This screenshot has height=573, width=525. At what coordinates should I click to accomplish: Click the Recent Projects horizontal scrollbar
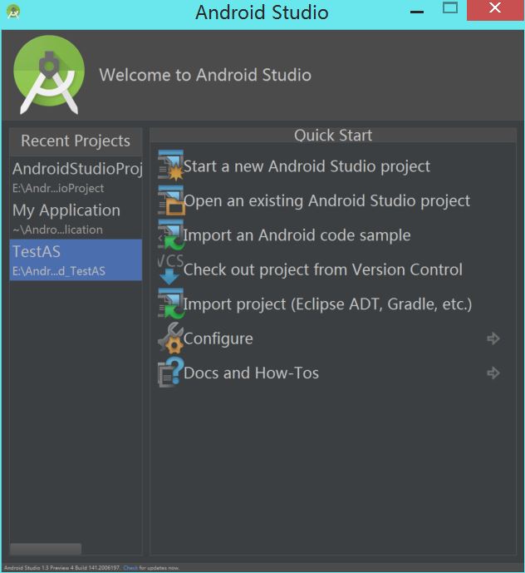point(46,549)
